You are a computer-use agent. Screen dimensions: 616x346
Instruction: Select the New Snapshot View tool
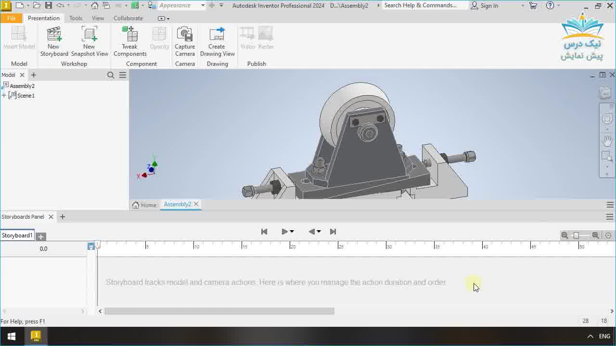coord(89,41)
